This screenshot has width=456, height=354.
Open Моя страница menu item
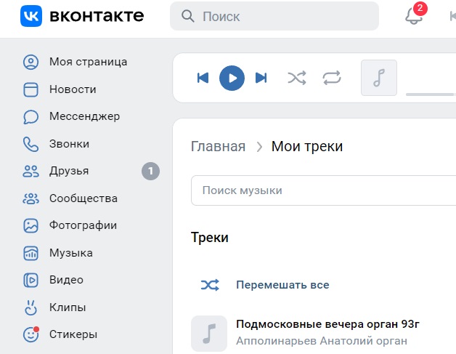(x=89, y=62)
